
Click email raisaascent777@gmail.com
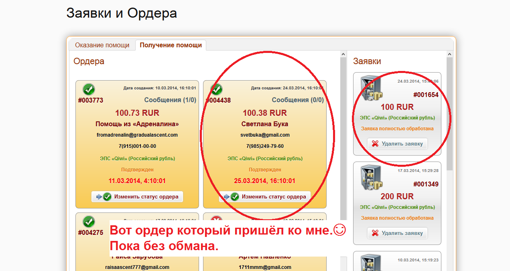coord(137,267)
